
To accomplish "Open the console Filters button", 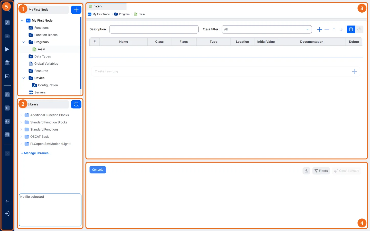I will coord(321,171).
